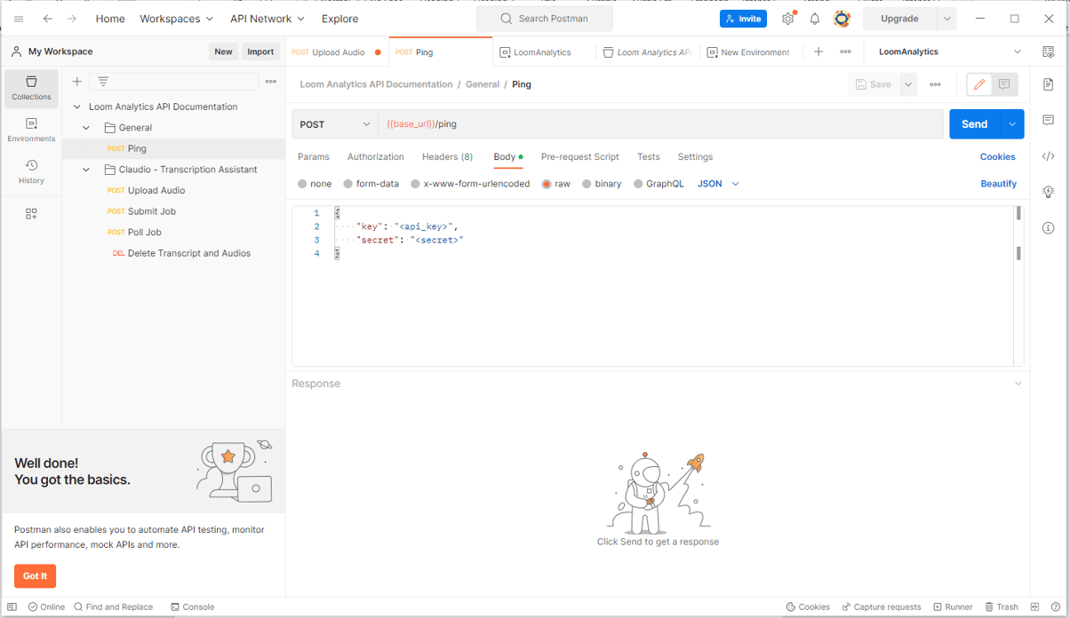Open the Send button arrow options

click(x=1012, y=124)
